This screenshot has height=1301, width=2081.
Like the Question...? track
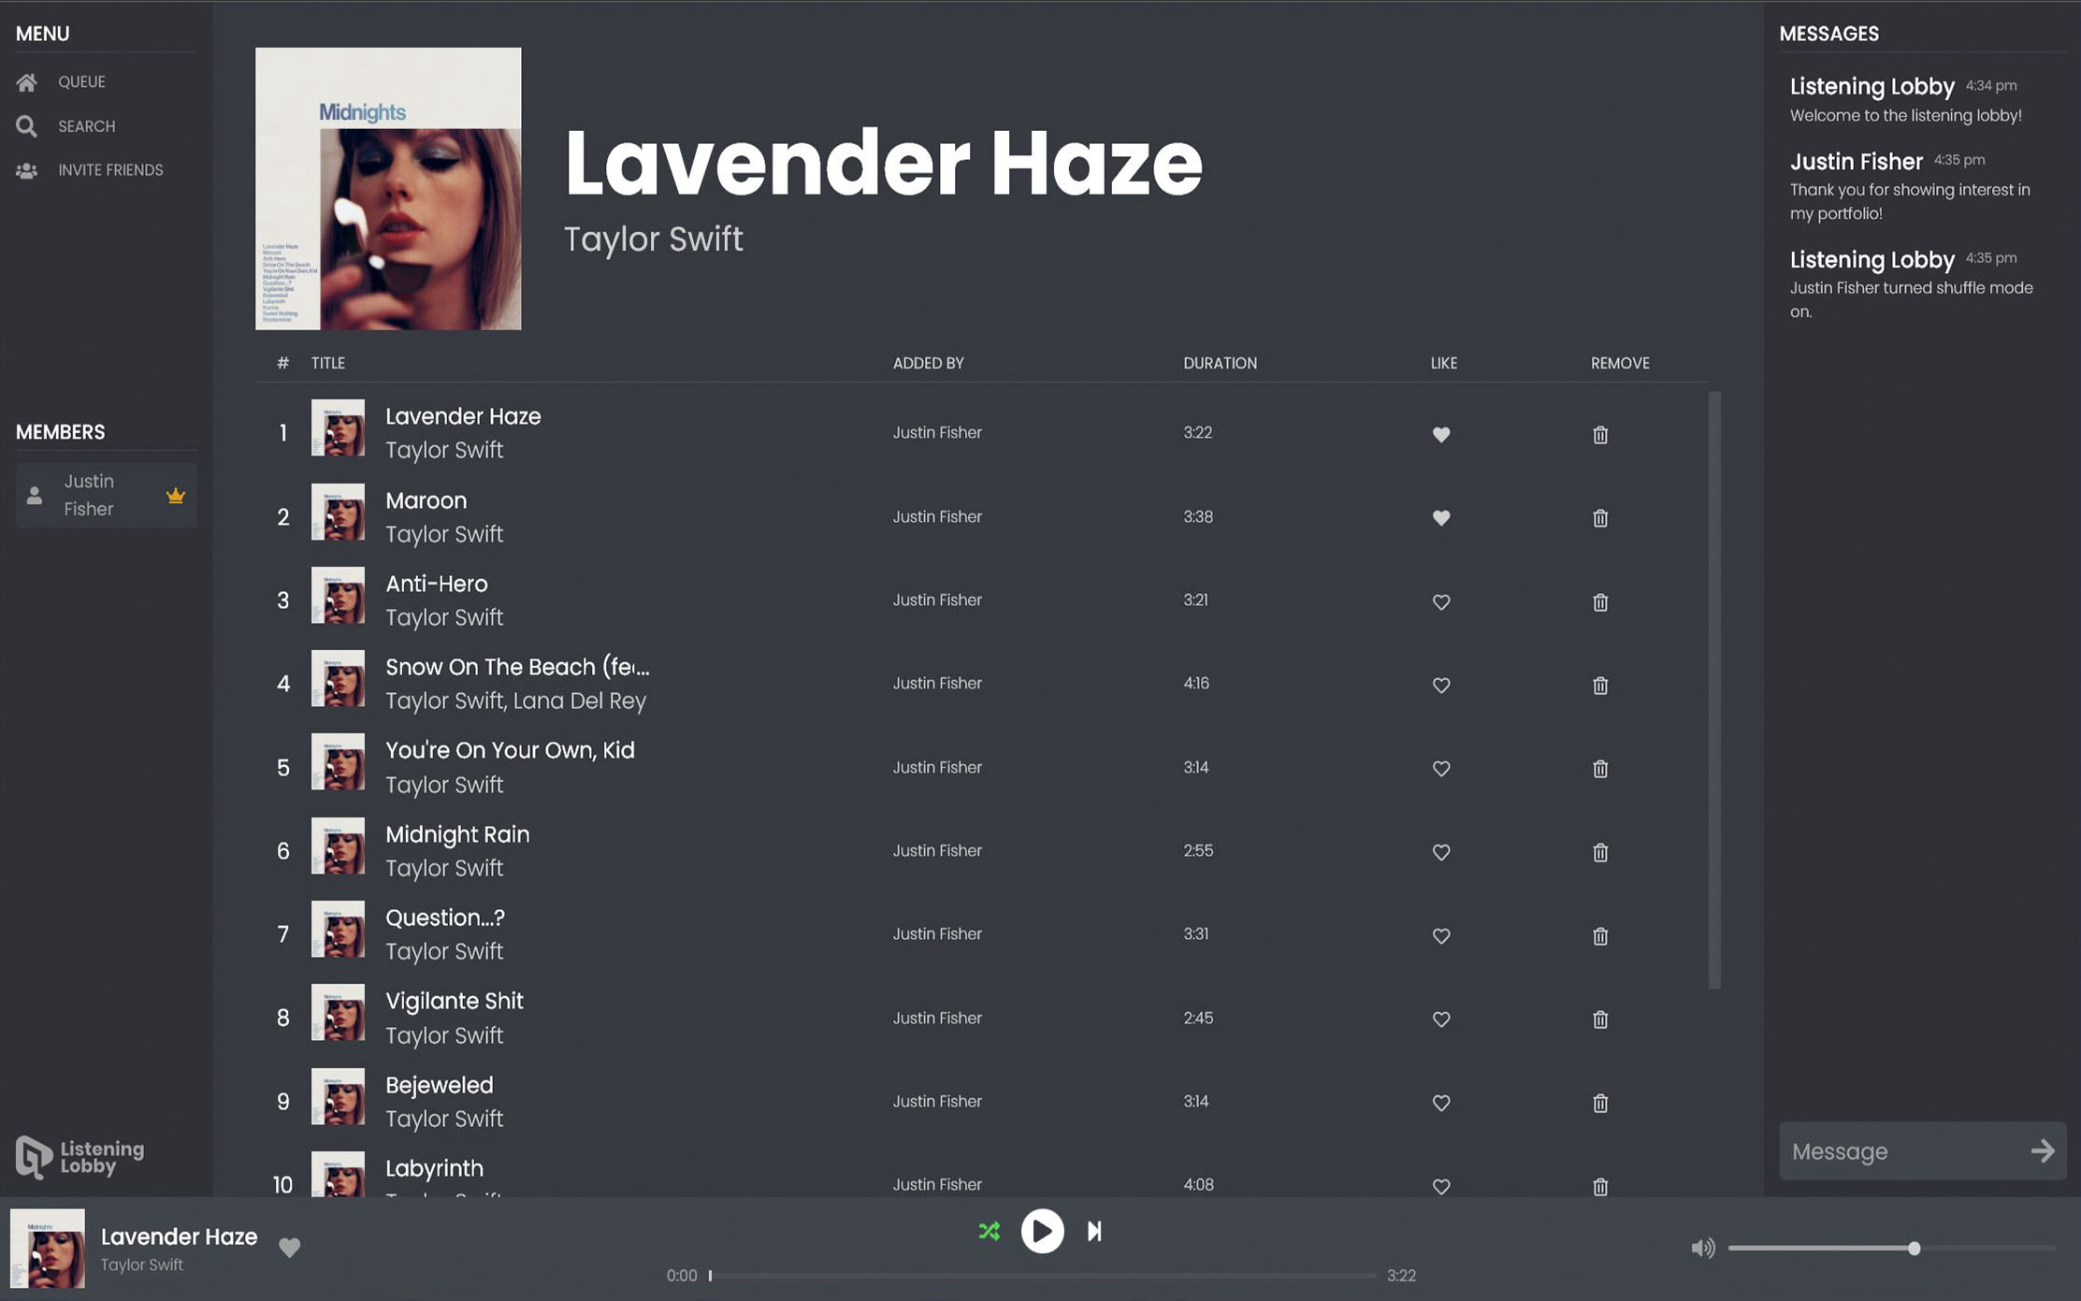(1441, 935)
